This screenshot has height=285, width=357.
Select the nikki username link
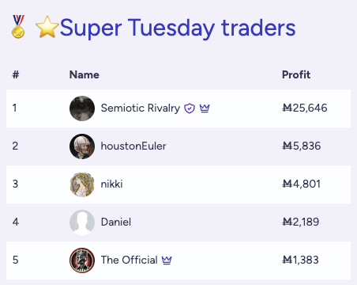click(x=111, y=184)
